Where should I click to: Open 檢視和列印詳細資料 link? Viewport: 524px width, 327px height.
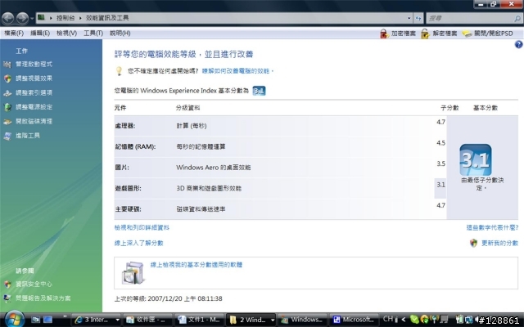pyautogui.click(x=142, y=227)
